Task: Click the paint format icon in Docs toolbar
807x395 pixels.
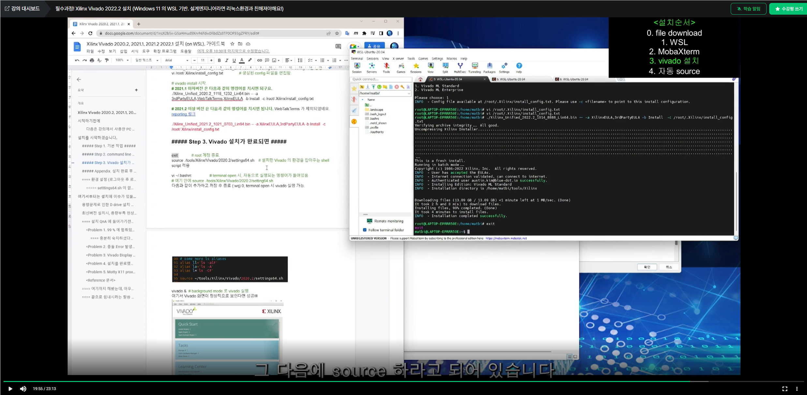Action: click(x=107, y=60)
